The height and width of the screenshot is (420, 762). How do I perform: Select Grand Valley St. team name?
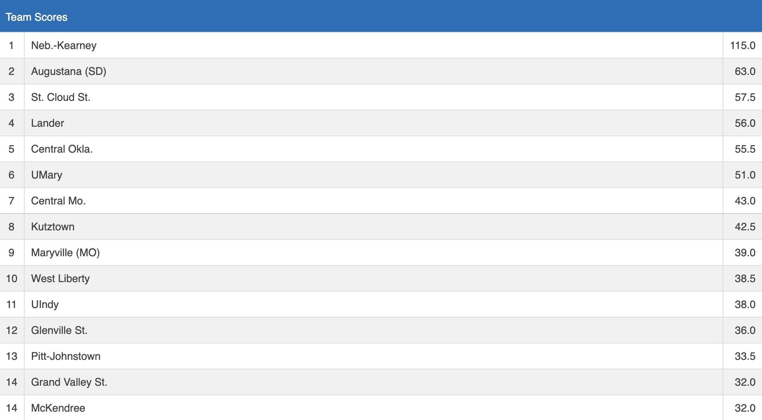click(x=69, y=382)
